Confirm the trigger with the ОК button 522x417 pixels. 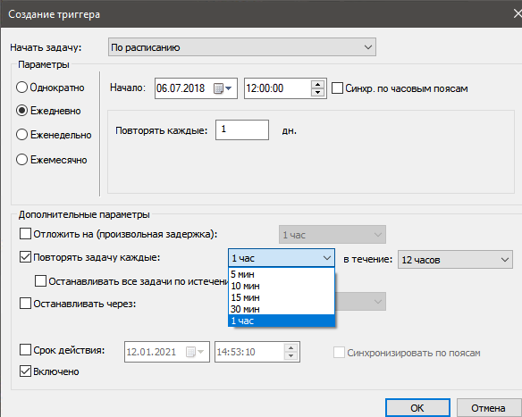pos(417,408)
